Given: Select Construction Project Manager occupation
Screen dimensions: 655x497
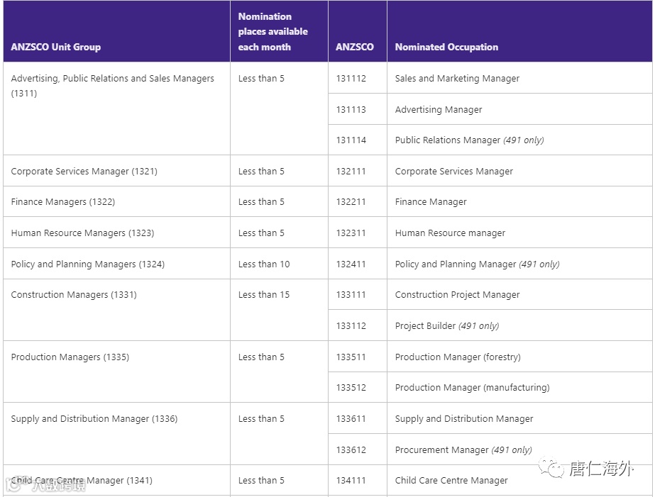Looking at the screenshot, I should [457, 295].
